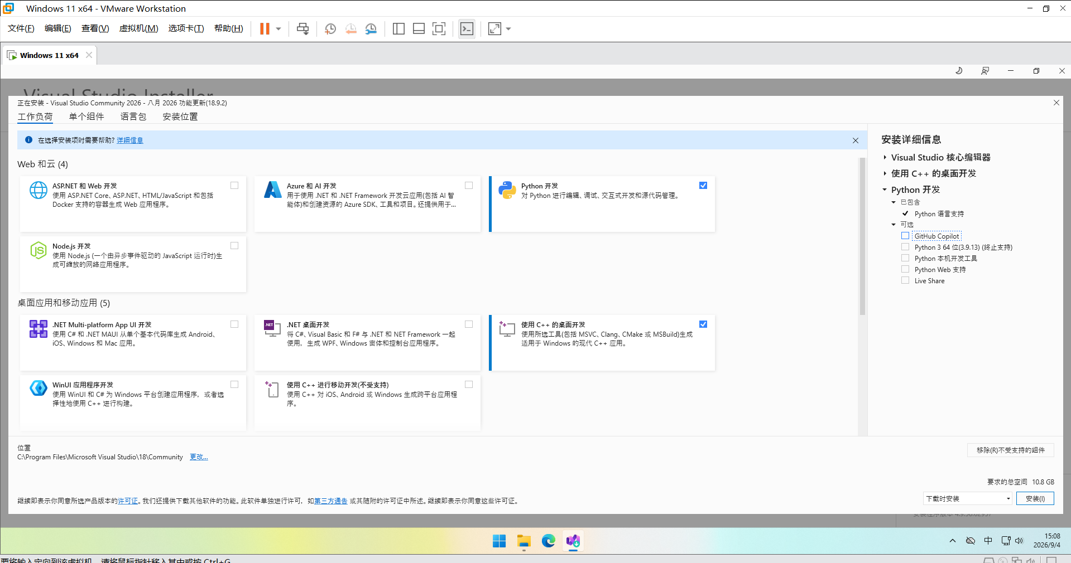Click the WinUI workload icon
1071x563 pixels.
click(39, 388)
